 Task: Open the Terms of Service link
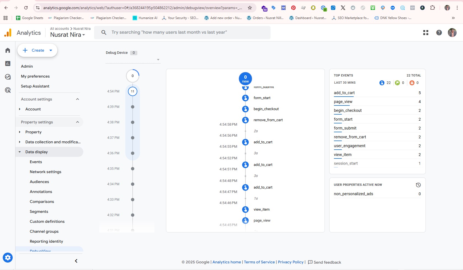pos(259,262)
